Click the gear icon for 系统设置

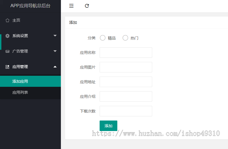tap(7, 36)
